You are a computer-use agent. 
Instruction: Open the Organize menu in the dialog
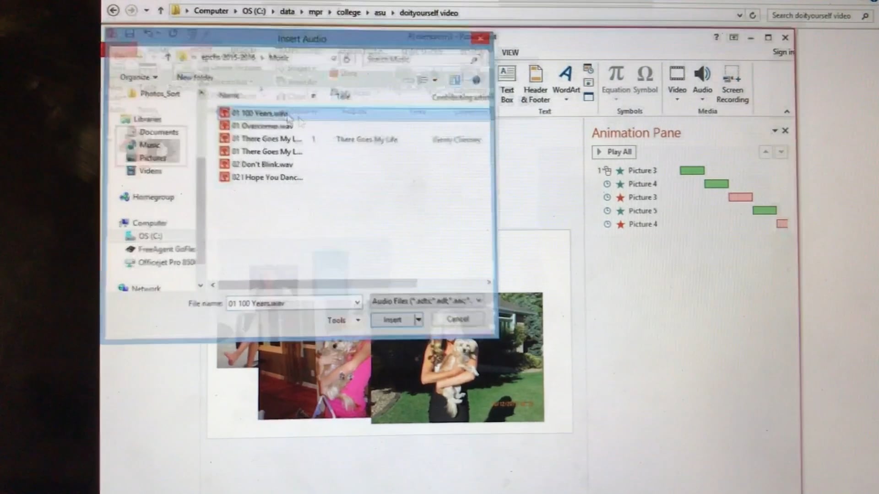(139, 77)
